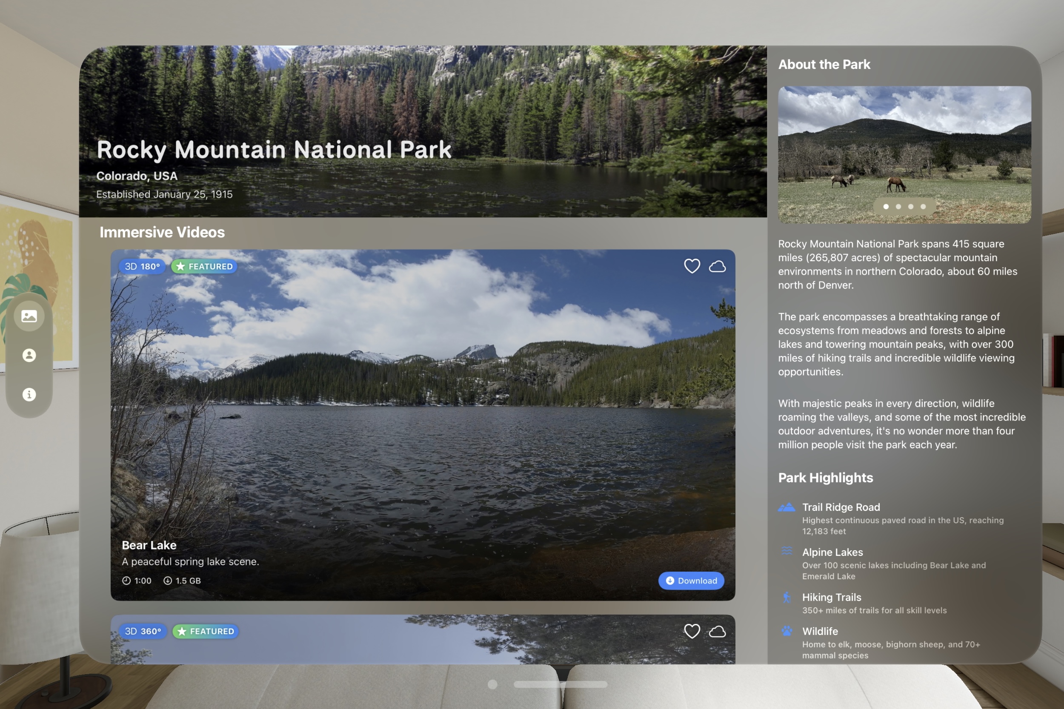Favorite the Bear Lake video with heart icon
Screen dimensions: 1064x709
tap(692, 266)
